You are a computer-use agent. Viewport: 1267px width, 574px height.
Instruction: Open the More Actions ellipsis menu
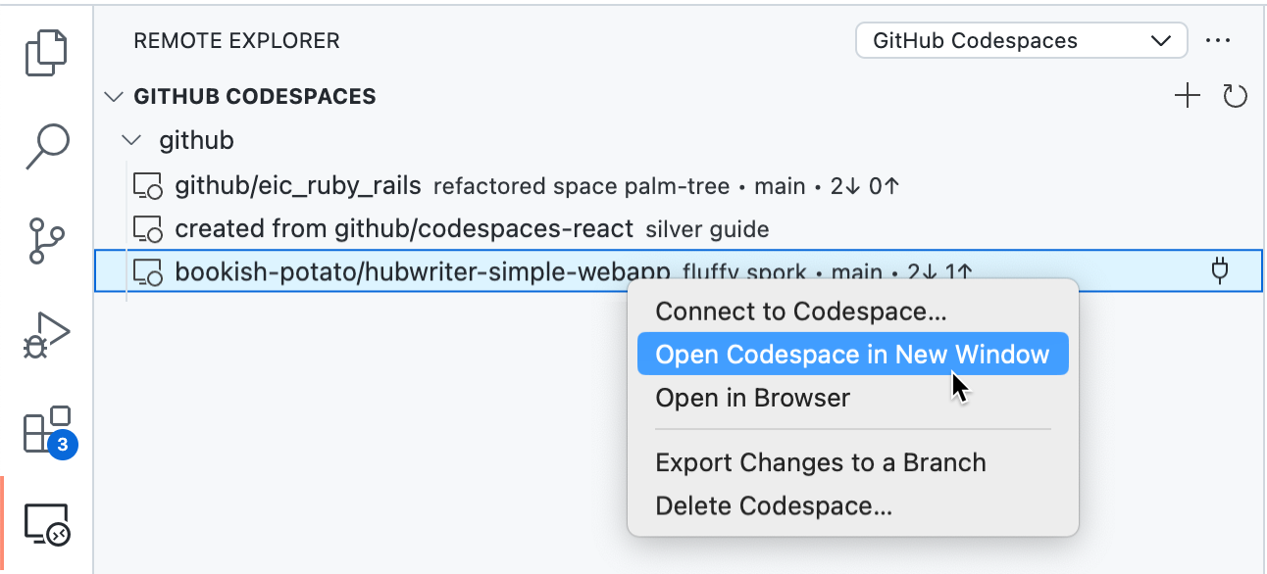point(1219,40)
